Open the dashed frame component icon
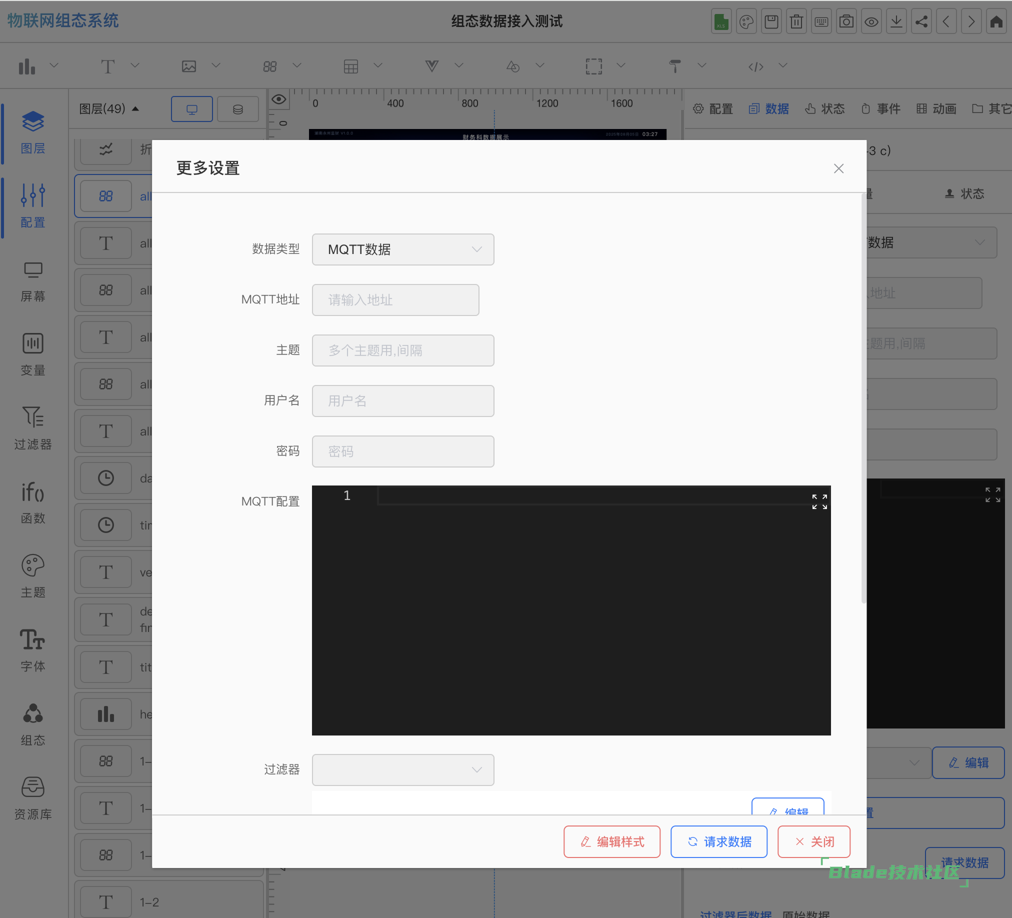Screen dimensions: 1012x918 pos(594,66)
